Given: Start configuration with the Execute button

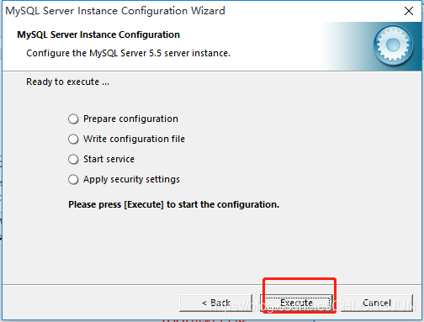Looking at the screenshot, I should (x=297, y=303).
